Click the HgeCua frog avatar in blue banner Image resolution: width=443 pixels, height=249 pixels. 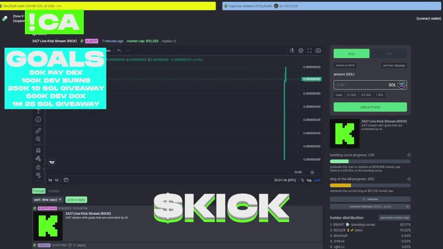pos(226,6)
